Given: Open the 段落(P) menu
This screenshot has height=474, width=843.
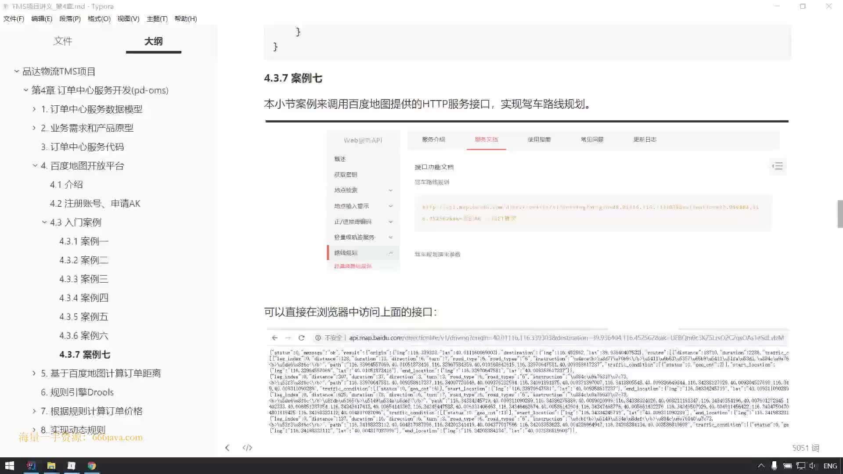Looking at the screenshot, I should 70,18.
